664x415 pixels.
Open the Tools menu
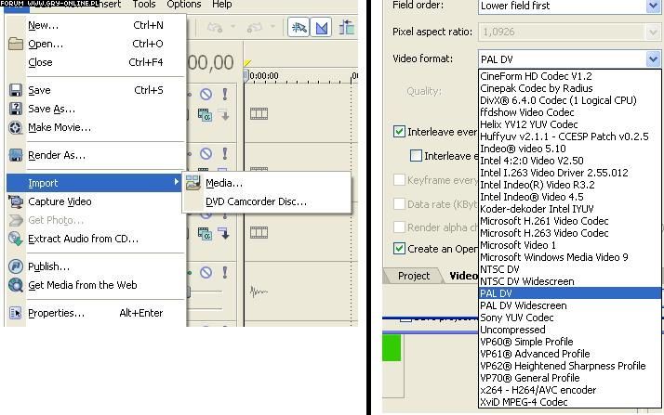point(144,5)
